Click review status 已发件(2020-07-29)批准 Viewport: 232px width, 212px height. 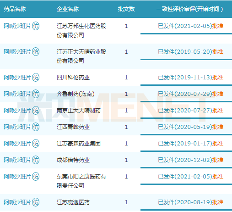(x=191, y=94)
